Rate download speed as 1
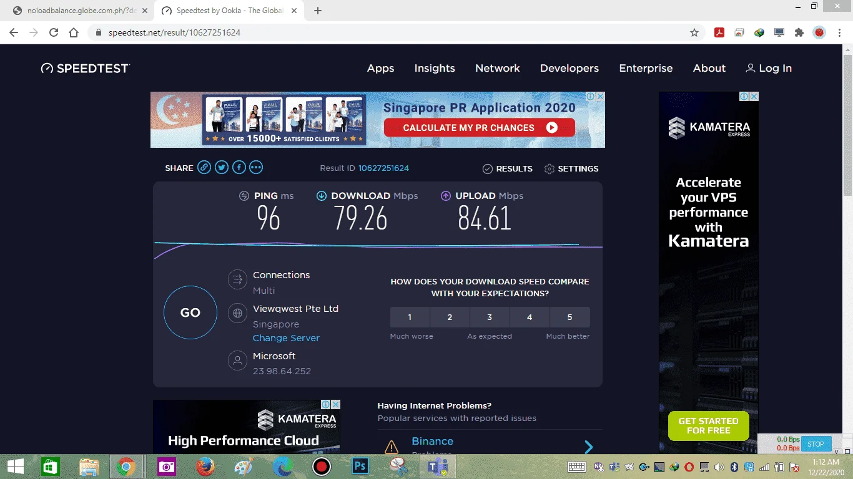 pyautogui.click(x=410, y=317)
